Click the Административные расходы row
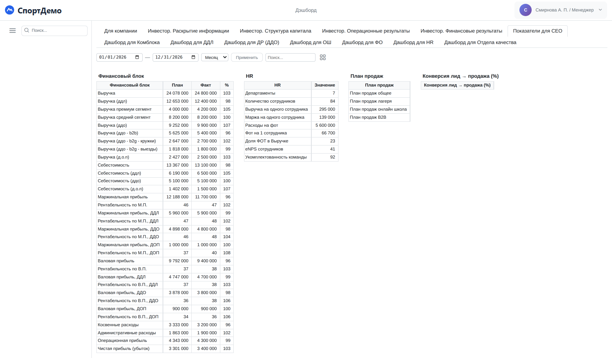Screen dimensions: 612x358 tap(165, 333)
